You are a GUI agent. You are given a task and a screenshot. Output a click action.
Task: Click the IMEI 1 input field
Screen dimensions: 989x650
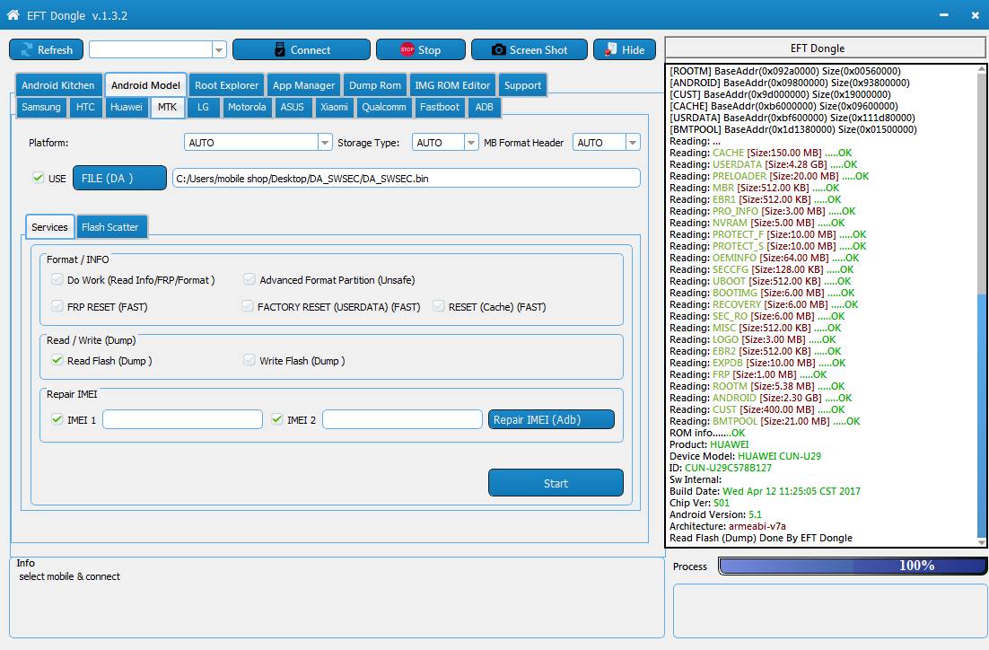click(x=182, y=419)
